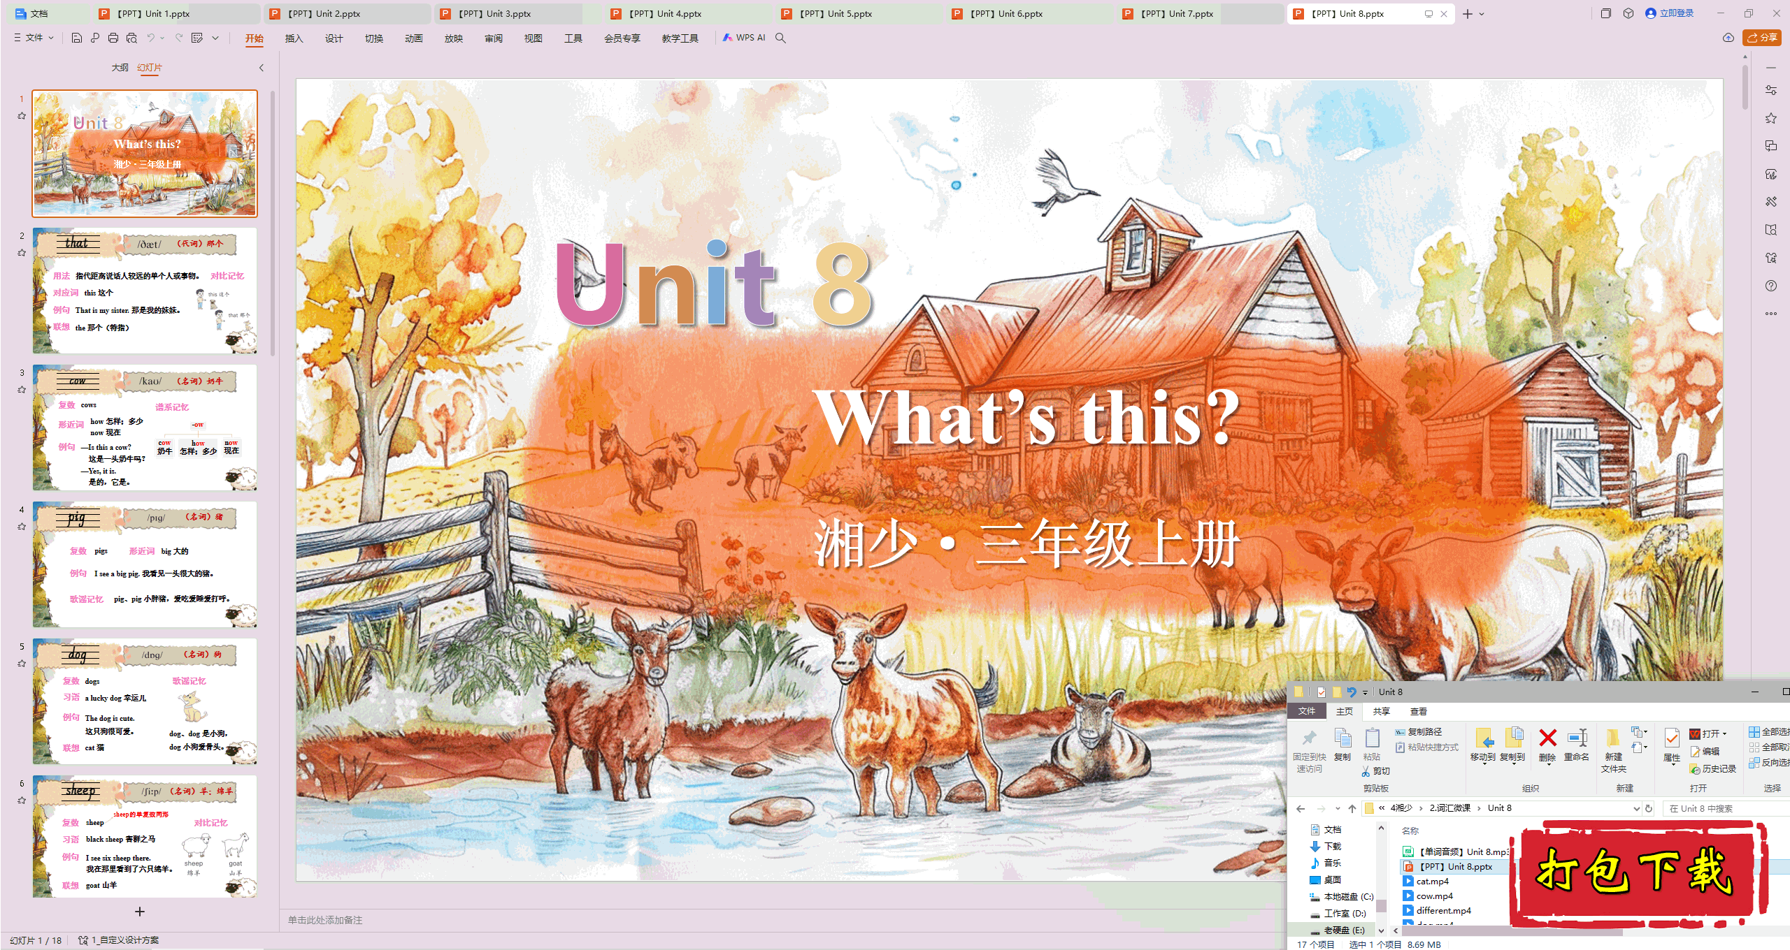
Task: Click the star marker beside slide 1 thumbnail
Action: coord(22,116)
